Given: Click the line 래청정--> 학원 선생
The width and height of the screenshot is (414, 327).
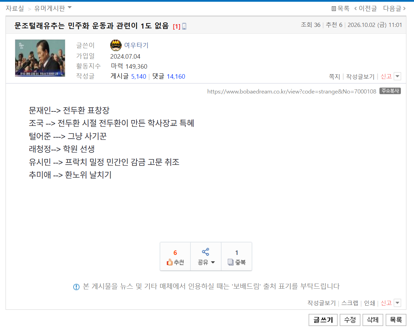Looking at the screenshot, I should click(62, 149).
